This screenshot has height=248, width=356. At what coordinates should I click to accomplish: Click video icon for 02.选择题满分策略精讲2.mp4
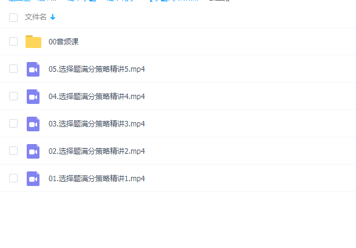33,151
